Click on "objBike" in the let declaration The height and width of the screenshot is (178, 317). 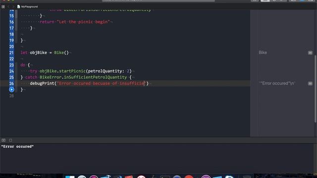[39, 53]
